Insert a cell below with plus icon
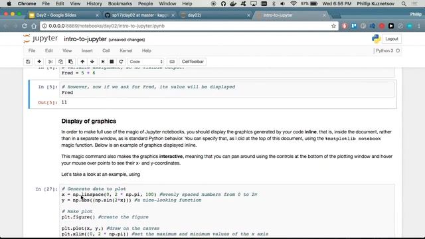Screen dimensions: 425x239 (x=39, y=62)
